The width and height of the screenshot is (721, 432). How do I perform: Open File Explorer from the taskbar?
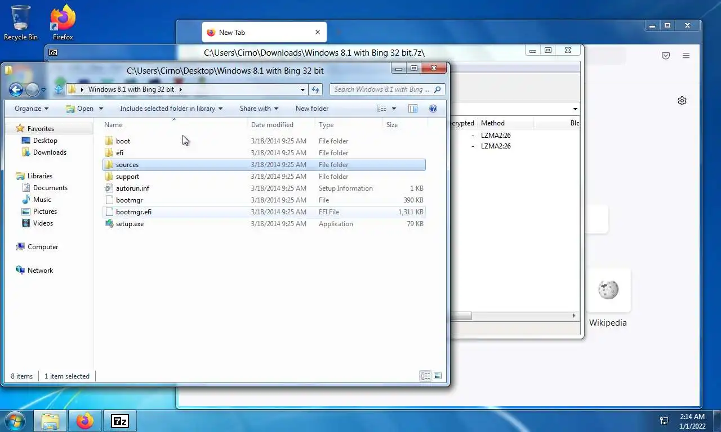coord(50,421)
